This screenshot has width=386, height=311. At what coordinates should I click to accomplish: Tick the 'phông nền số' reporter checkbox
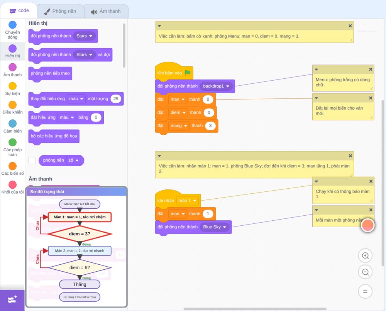pyautogui.click(x=32, y=161)
